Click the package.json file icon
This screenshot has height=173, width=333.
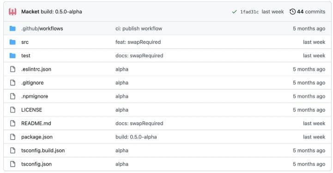click(x=13, y=137)
